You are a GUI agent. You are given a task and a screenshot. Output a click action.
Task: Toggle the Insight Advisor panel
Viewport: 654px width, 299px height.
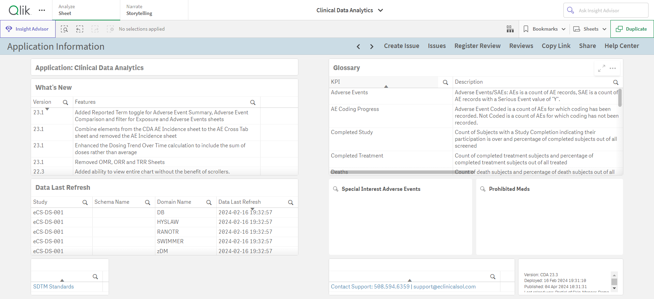click(28, 29)
